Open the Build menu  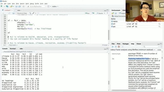click(x=27, y=4)
